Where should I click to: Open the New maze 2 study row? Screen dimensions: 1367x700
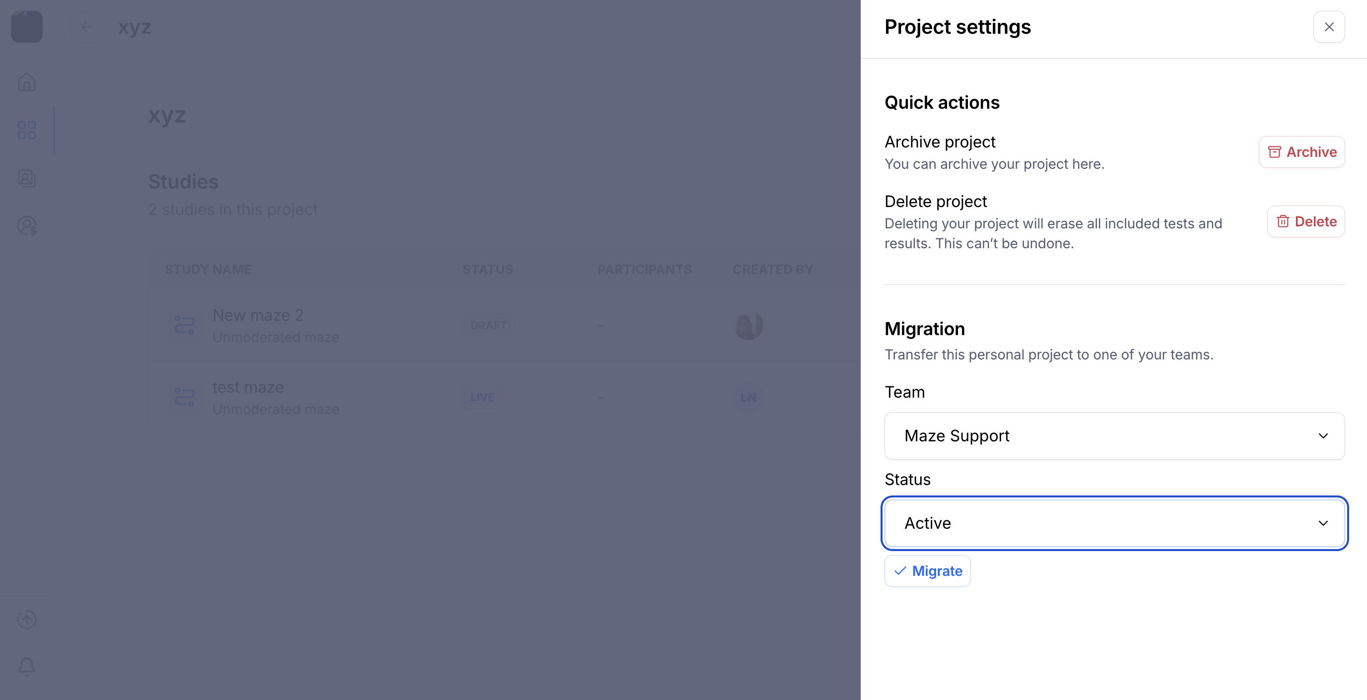258,316
